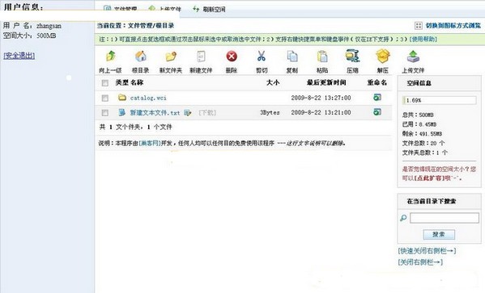Click the 上传文件 toolbar upload icon
485x293 pixels.
(x=413, y=57)
